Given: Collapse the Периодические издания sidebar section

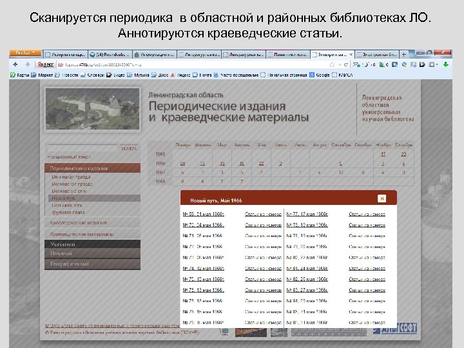Looking at the screenshot, I should (92, 168).
